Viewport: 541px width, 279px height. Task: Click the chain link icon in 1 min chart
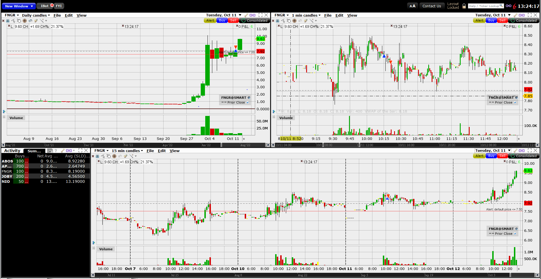[522, 15]
